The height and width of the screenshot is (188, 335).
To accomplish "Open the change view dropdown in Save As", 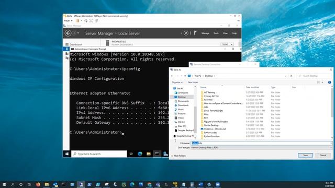I will click(x=322, y=83).
